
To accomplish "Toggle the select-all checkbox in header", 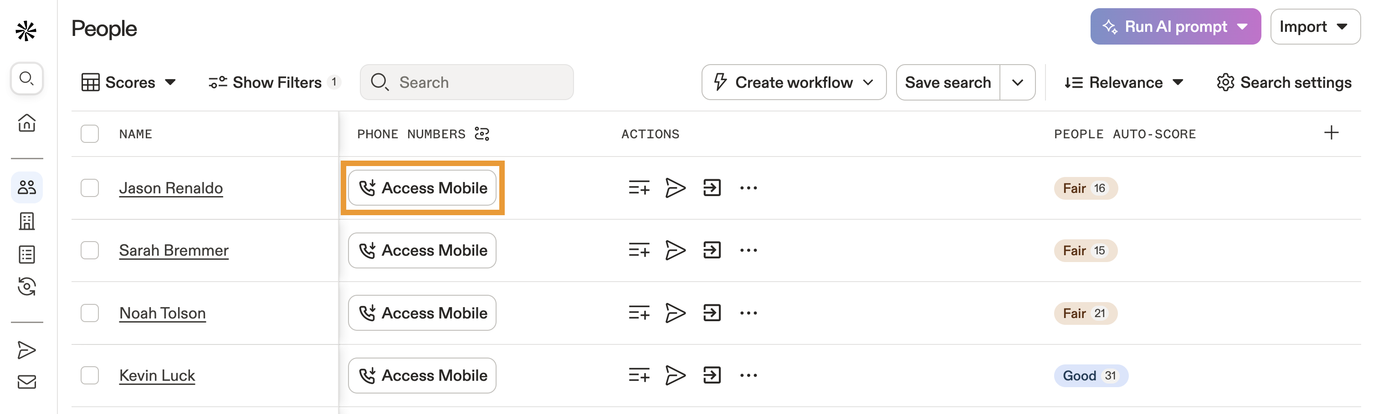I will 90,134.
